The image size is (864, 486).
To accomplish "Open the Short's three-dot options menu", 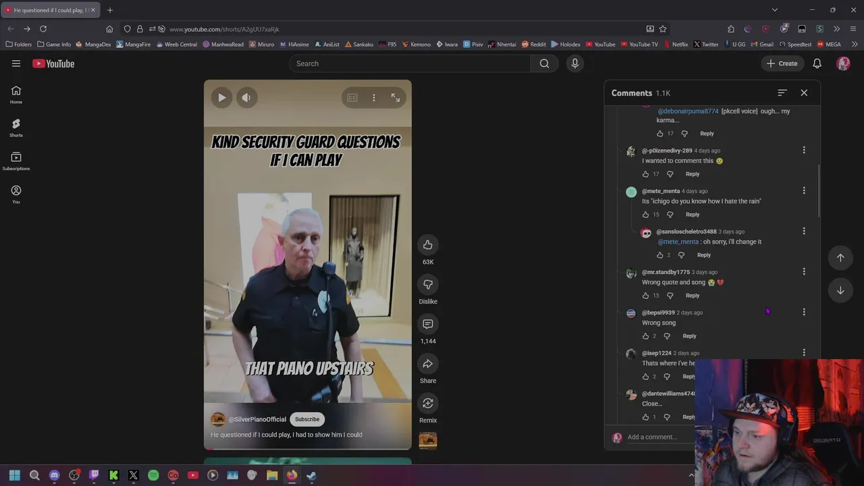I will 374,98.
